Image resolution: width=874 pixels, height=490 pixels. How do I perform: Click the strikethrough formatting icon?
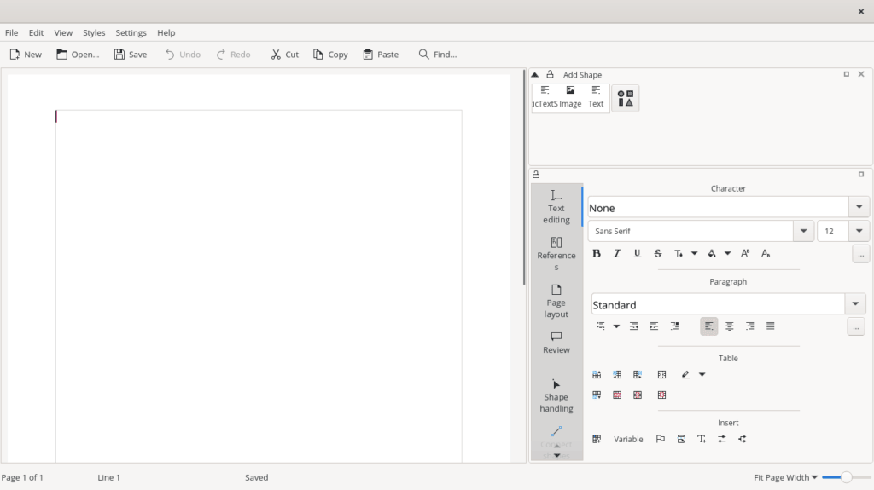coord(658,253)
